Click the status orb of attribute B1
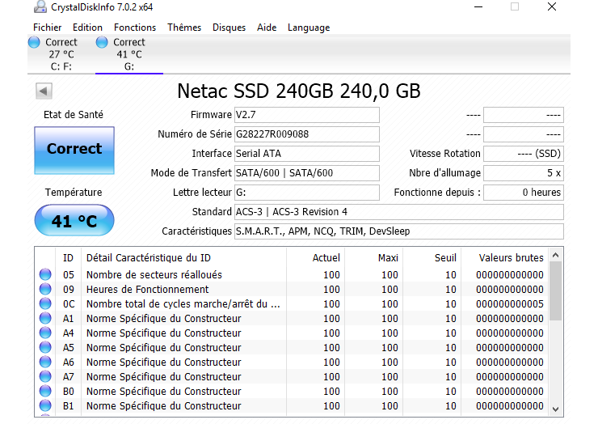598x424 pixels. [45, 405]
